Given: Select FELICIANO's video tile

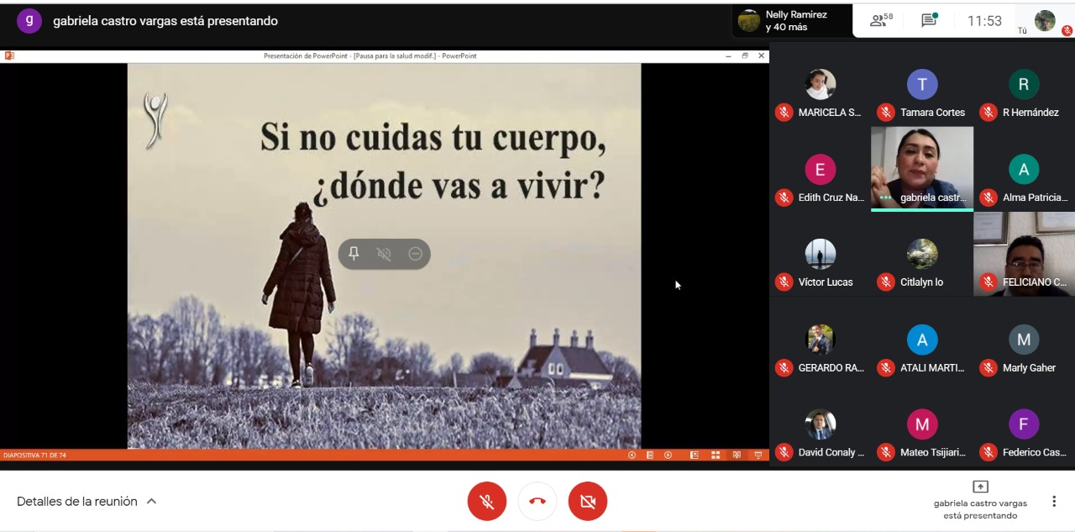Looking at the screenshot, I should [x=1023, y=254].
